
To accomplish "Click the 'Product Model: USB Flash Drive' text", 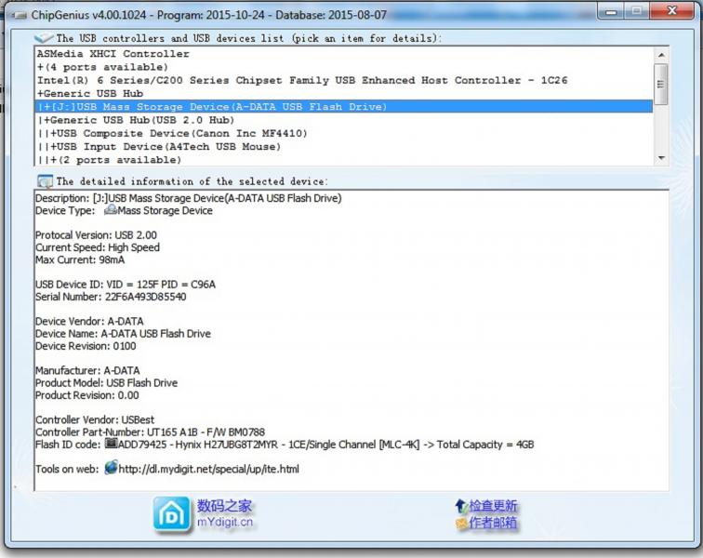I will (x=106, y=383).
